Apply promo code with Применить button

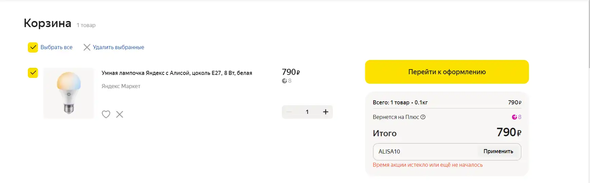pos(498,151)
